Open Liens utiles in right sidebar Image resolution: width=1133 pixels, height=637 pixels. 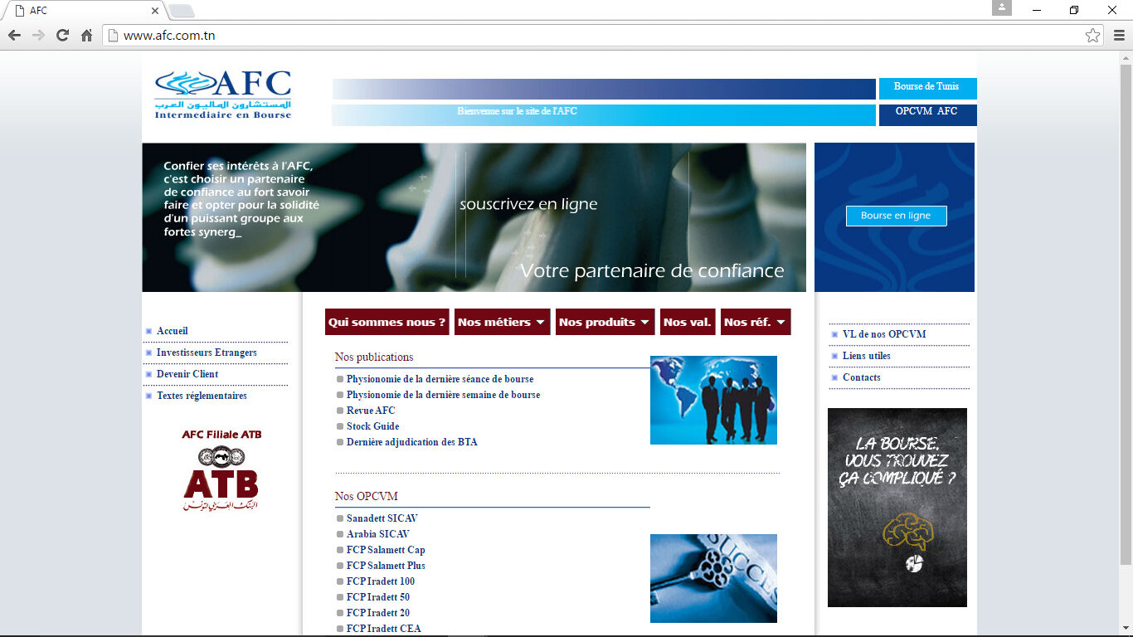point(867,356)
